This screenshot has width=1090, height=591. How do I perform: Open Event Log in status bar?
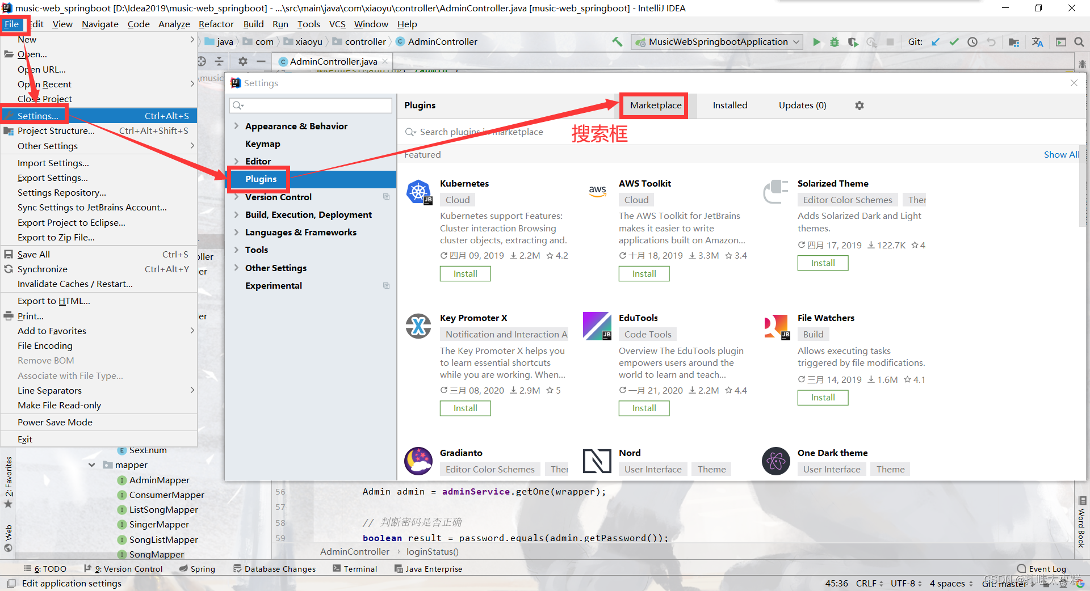(x=1041, y=568)
